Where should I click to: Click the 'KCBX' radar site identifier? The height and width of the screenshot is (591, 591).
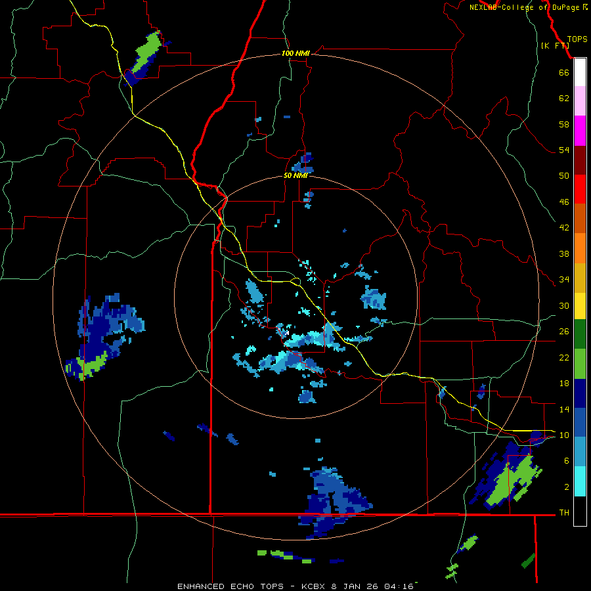(x=315, y=586)
